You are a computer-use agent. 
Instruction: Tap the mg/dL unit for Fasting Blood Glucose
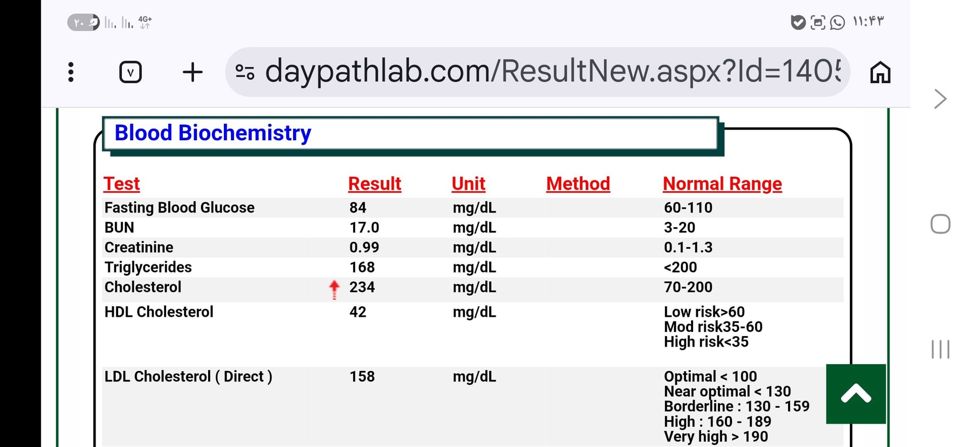pos(474,208)
